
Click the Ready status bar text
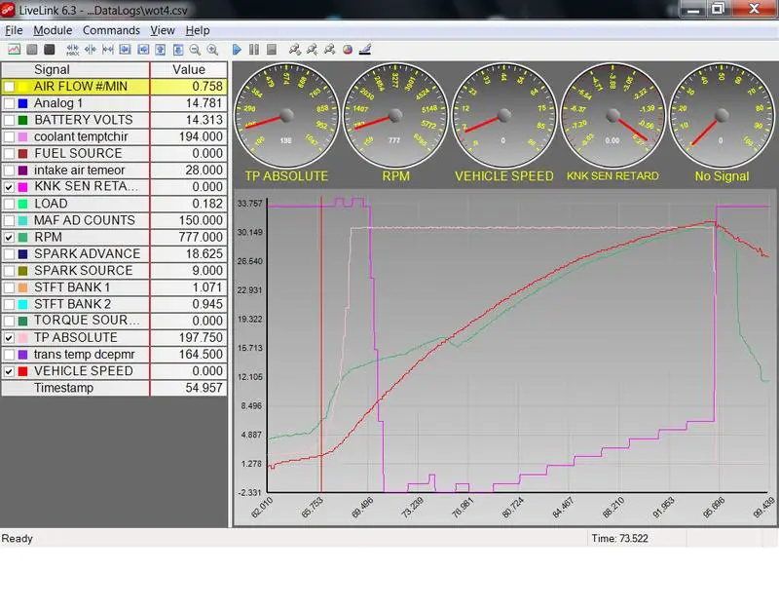17,539
